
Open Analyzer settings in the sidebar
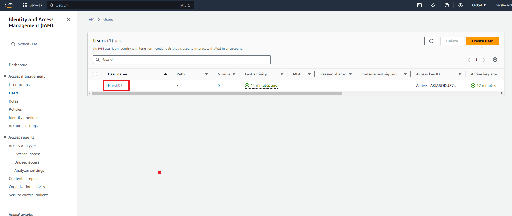[29, 170]
